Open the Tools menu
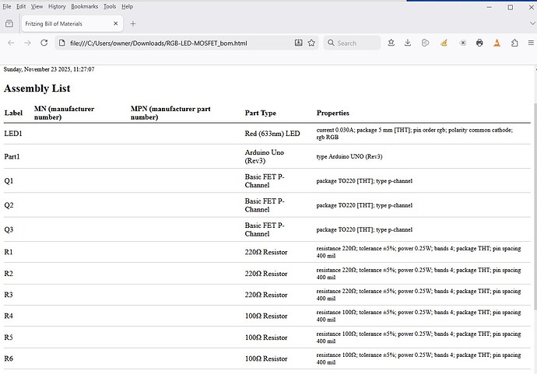 point(110,6)
